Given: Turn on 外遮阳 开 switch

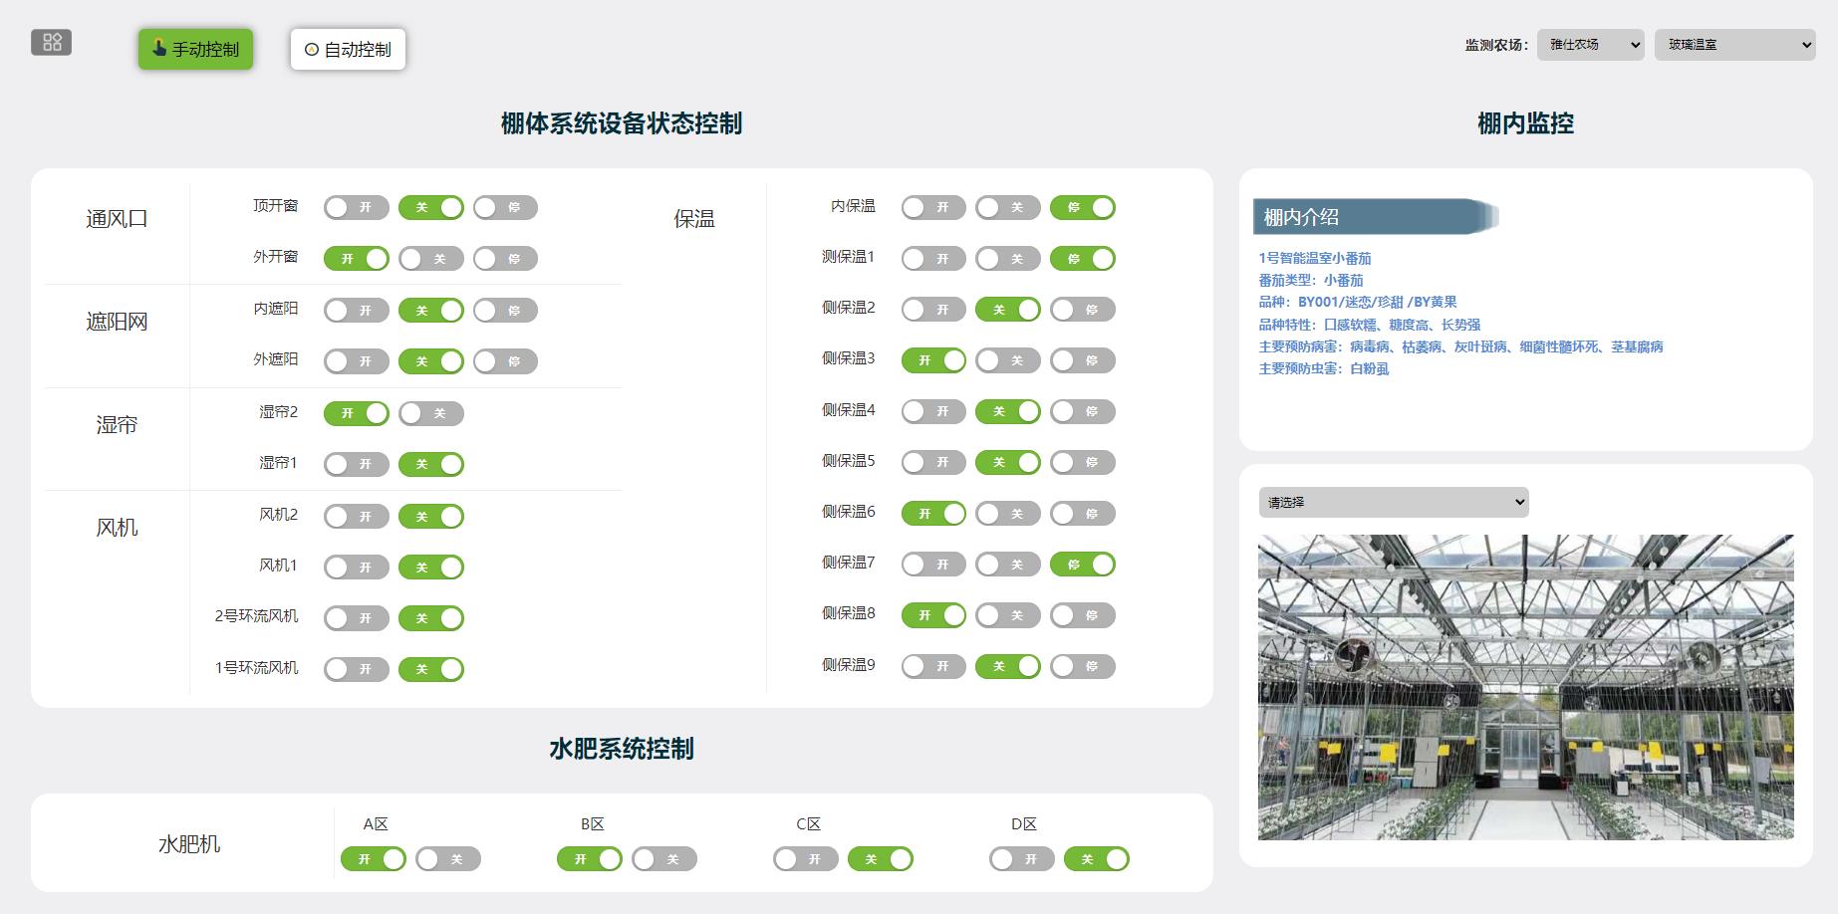Looking at the screenshot, I should click(x=356, y=361).
